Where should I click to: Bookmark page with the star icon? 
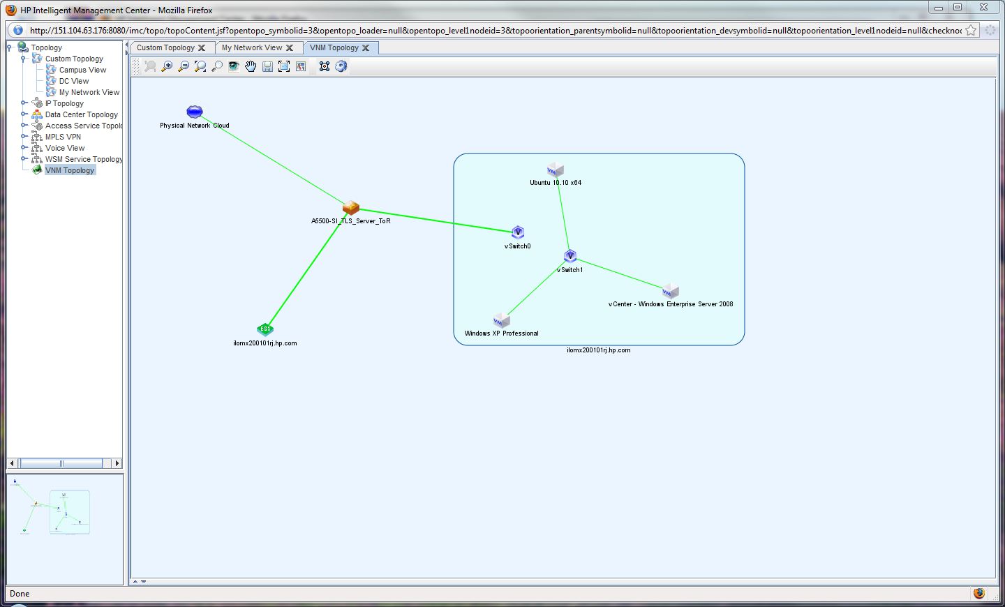(971, 31)
